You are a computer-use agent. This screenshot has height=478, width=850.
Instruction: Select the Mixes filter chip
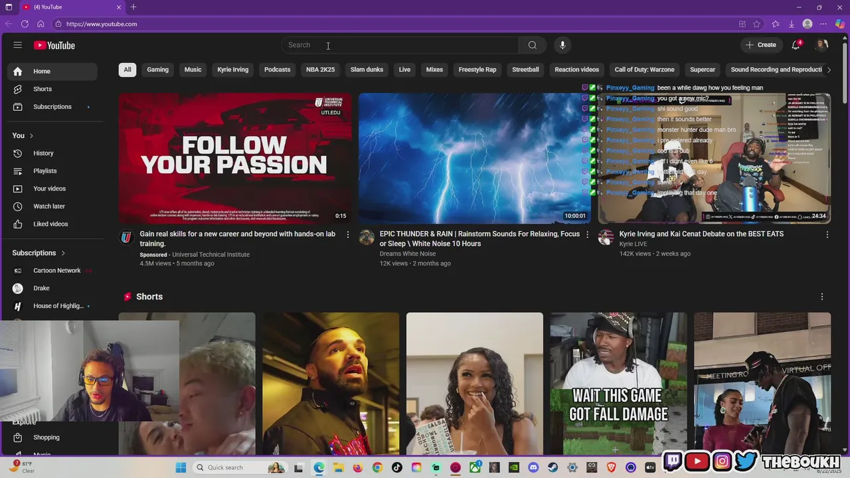[x=434, y=70]
